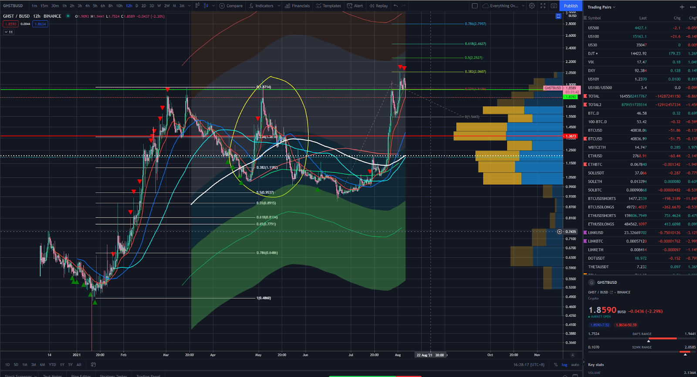Screen dimensions: 697x377
Task: Set date range to YTD
Action: (x=52, y=365)
